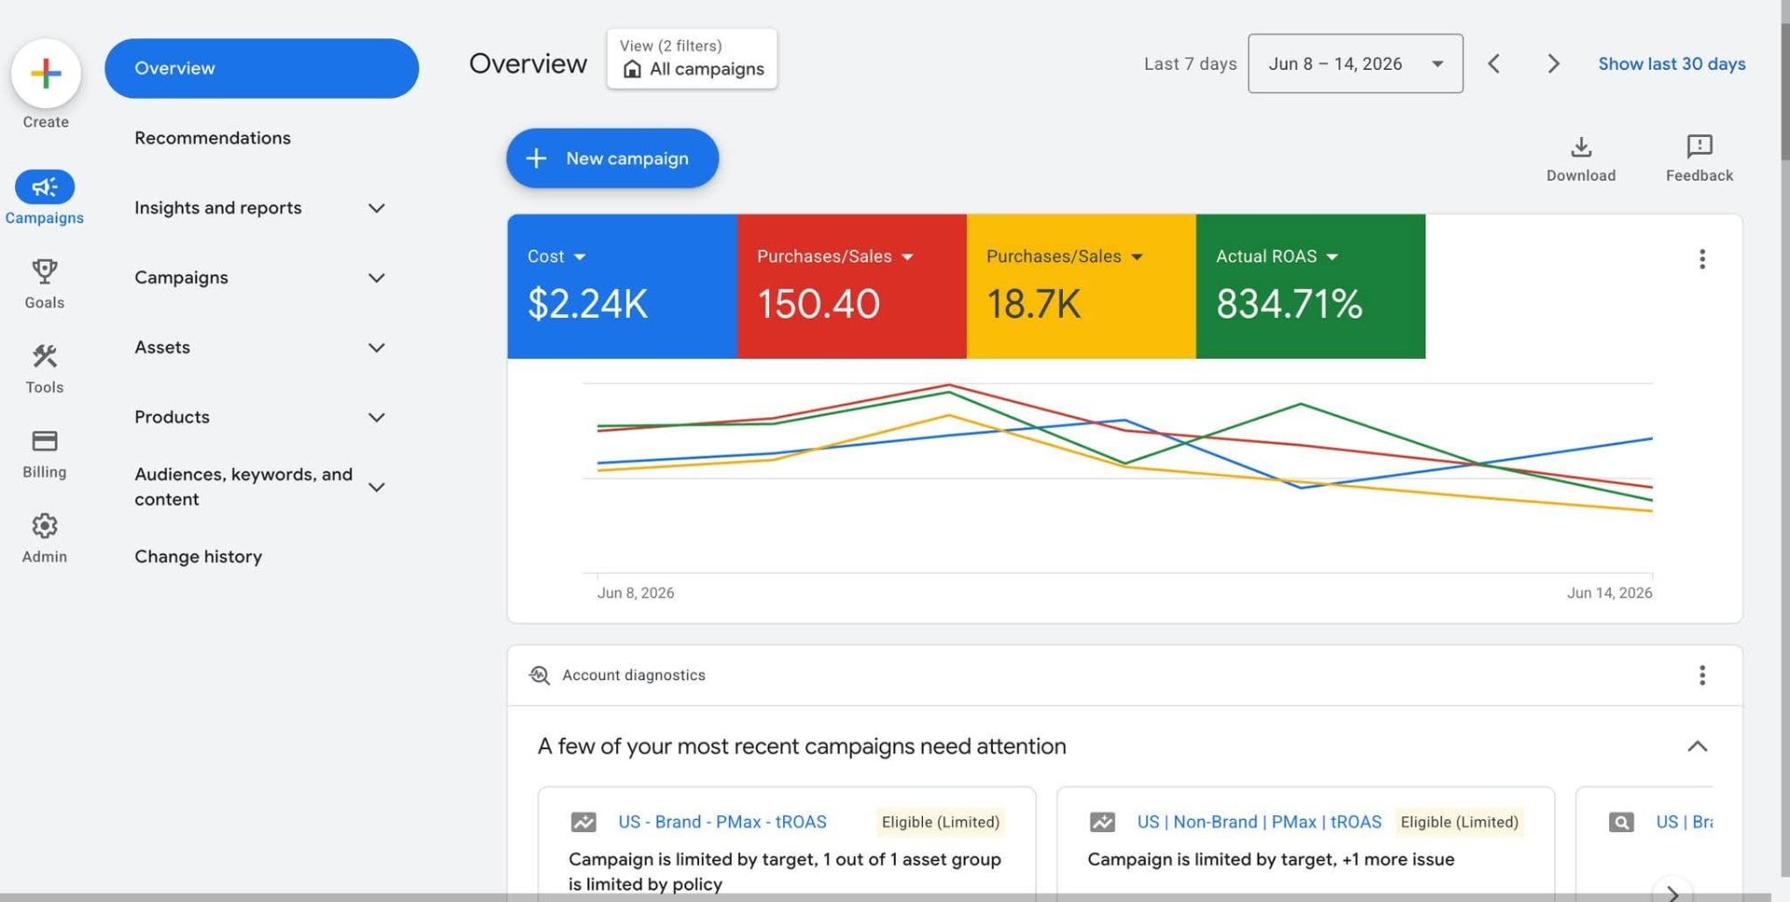Collapse the campaigns need attention section
The height and width of the screenshot is (902, 1790).
(x=1698, y=746)
